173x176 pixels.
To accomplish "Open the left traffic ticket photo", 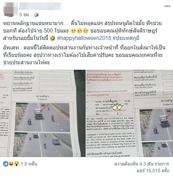I will tap(43, 113).
